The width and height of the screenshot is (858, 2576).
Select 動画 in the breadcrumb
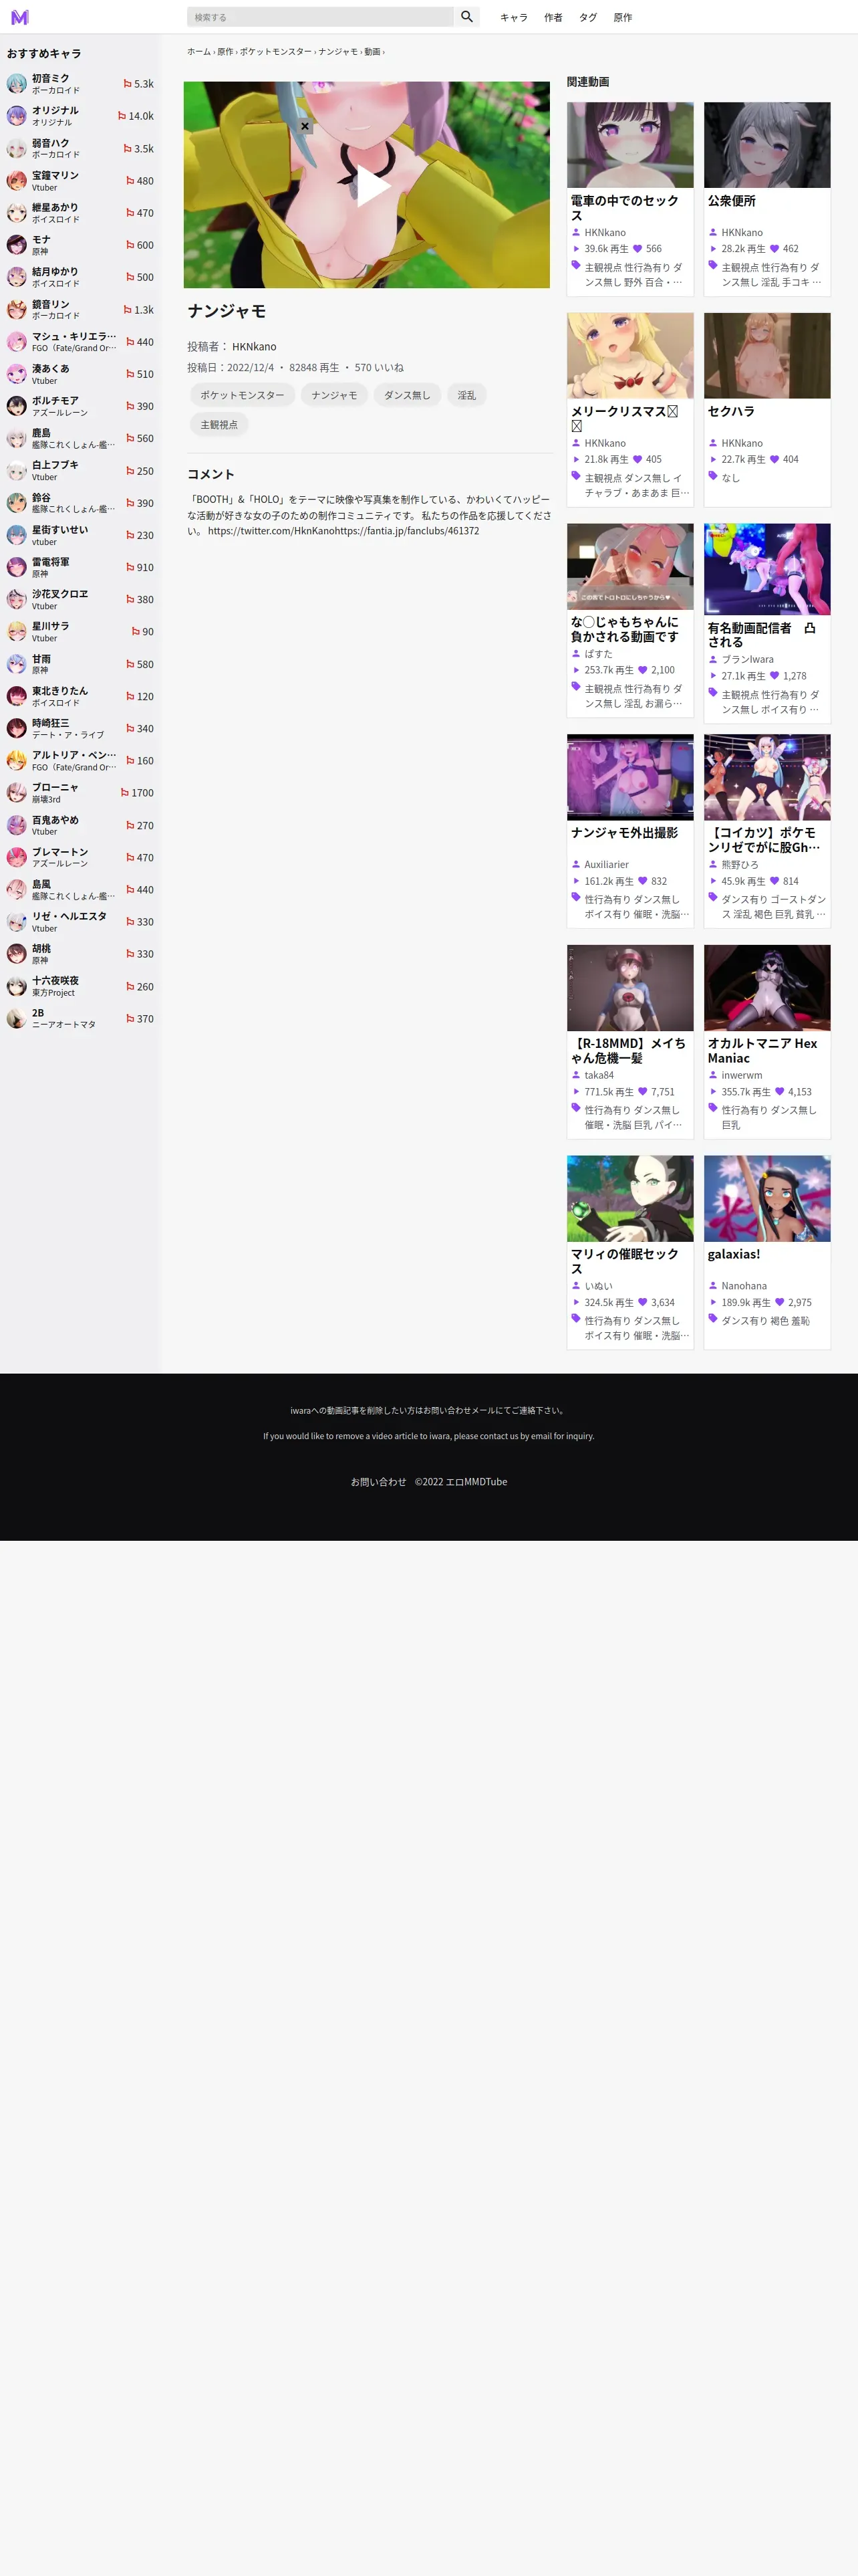pos(372,52)
